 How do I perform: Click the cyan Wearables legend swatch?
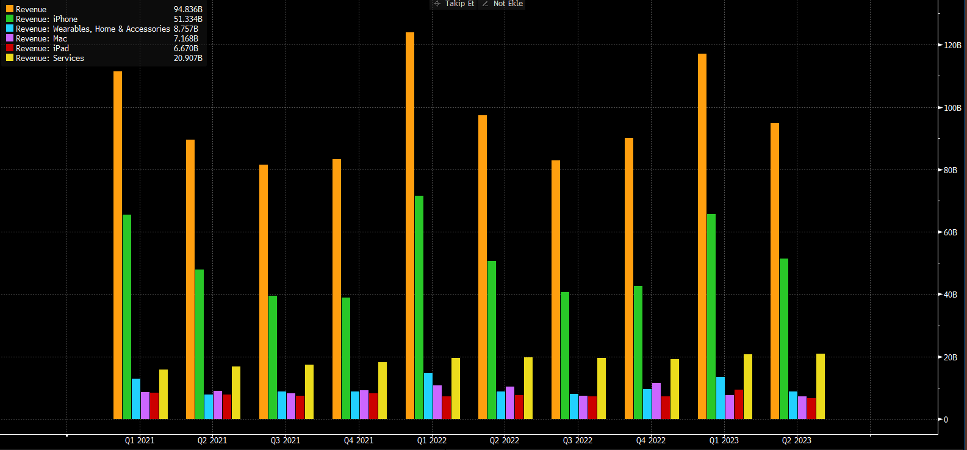10,29
